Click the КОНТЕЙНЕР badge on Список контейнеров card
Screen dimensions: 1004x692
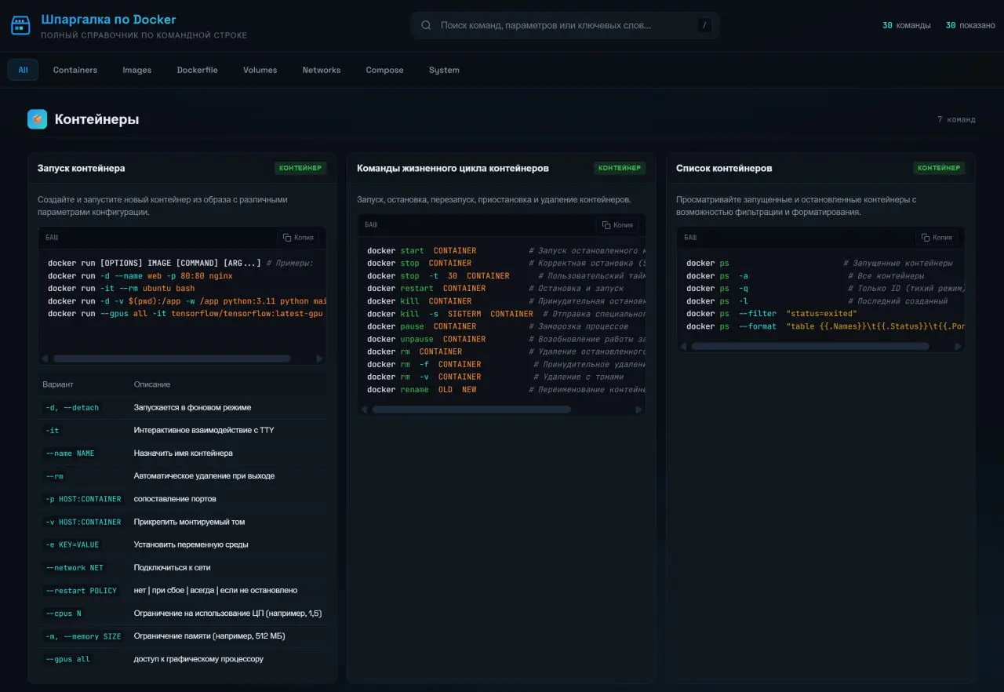coord(939,168)
